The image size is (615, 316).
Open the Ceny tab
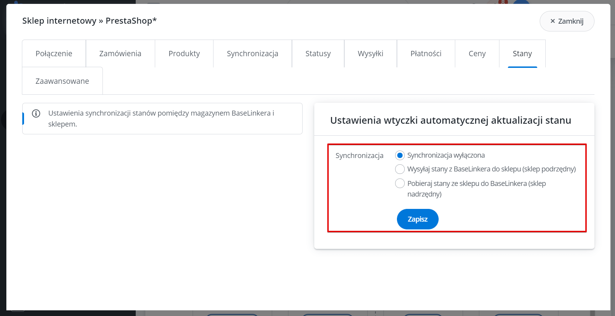tap(477, 53)
